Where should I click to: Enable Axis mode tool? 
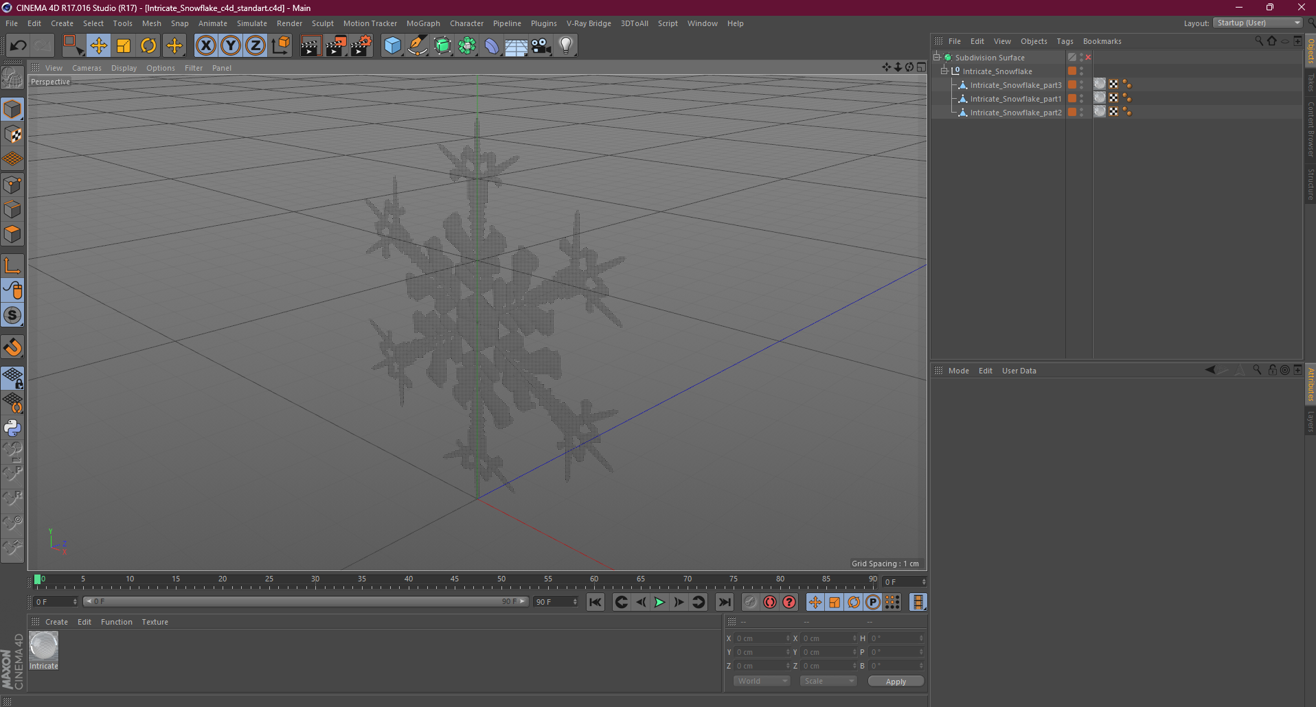pos(12,266)
